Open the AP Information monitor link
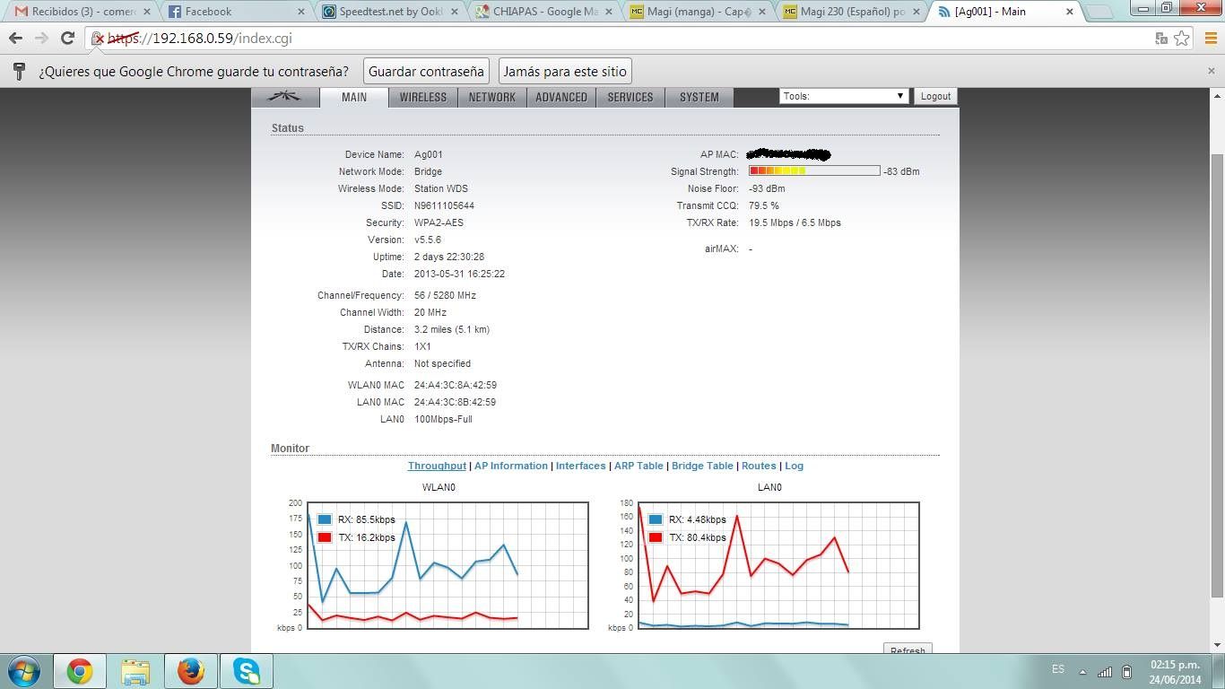 click(510, 466)
